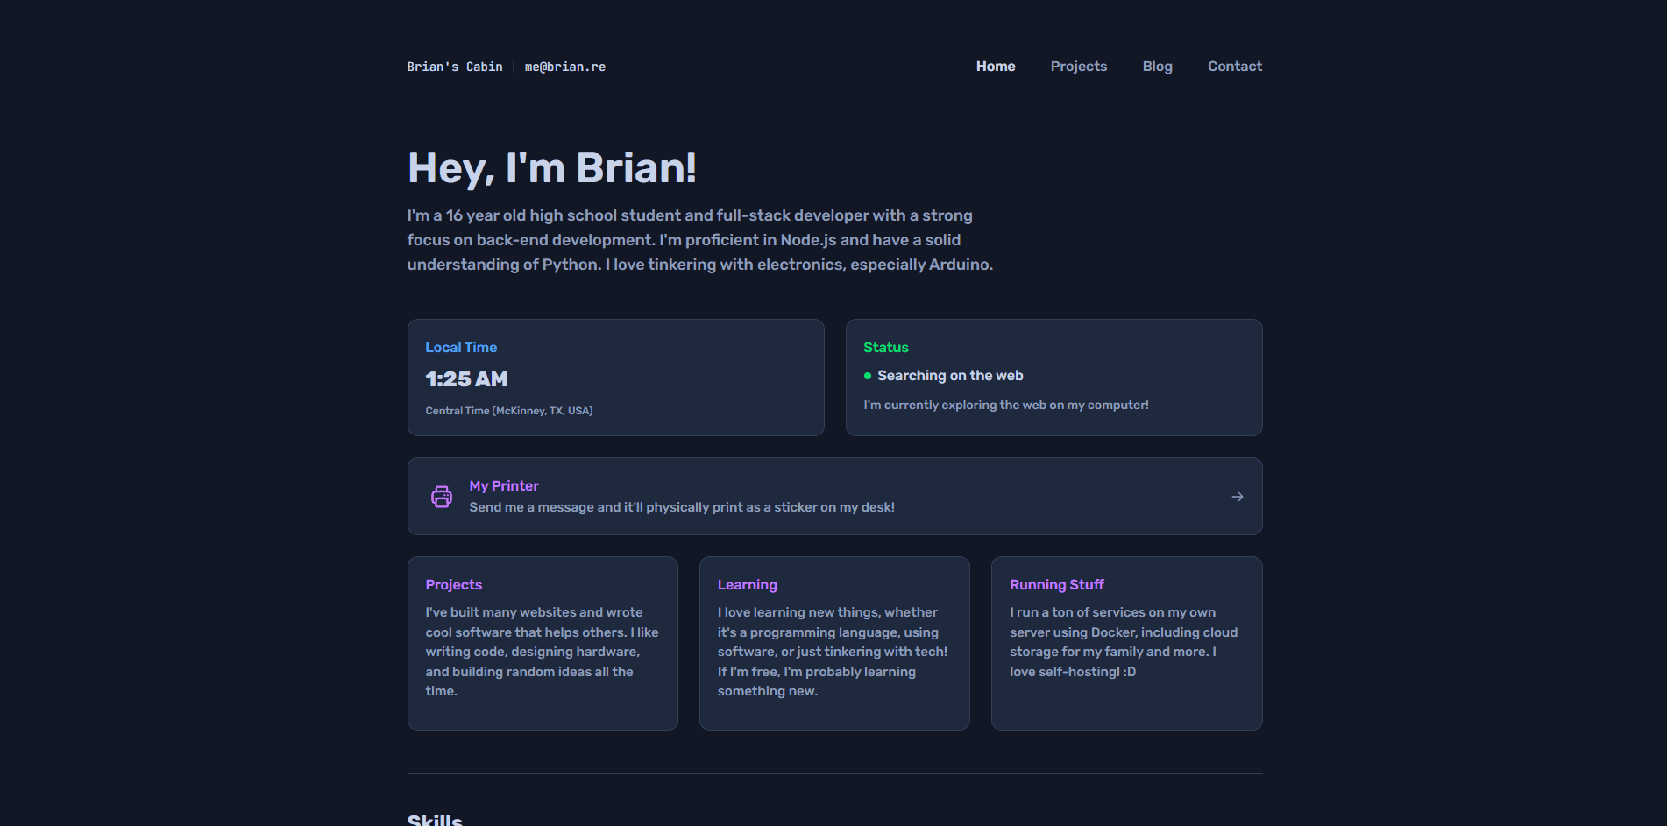Click the Learning card heading
The height and width of the screenshot is (826, 1667).
point(748,585)
